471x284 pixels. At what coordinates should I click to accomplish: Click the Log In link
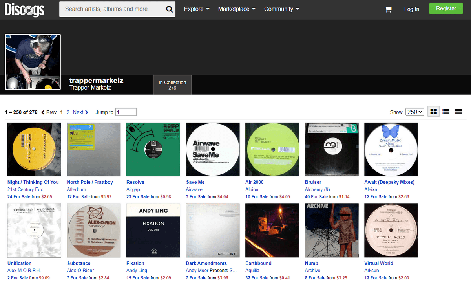[412, 9]
